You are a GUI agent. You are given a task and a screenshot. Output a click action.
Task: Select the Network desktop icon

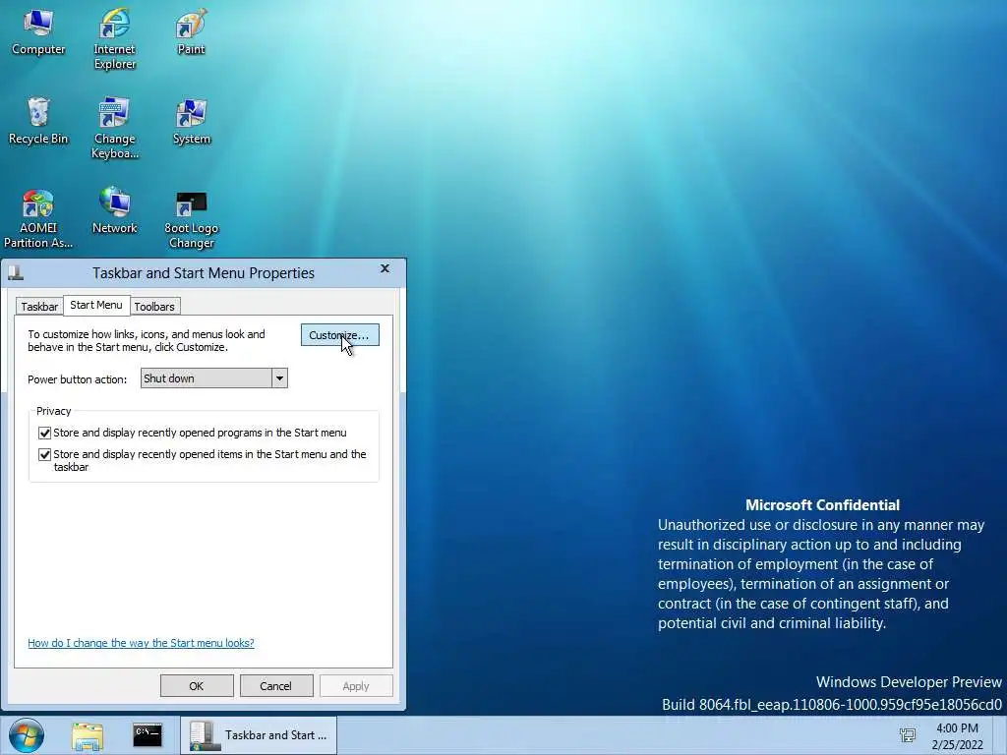click(114, 210)
